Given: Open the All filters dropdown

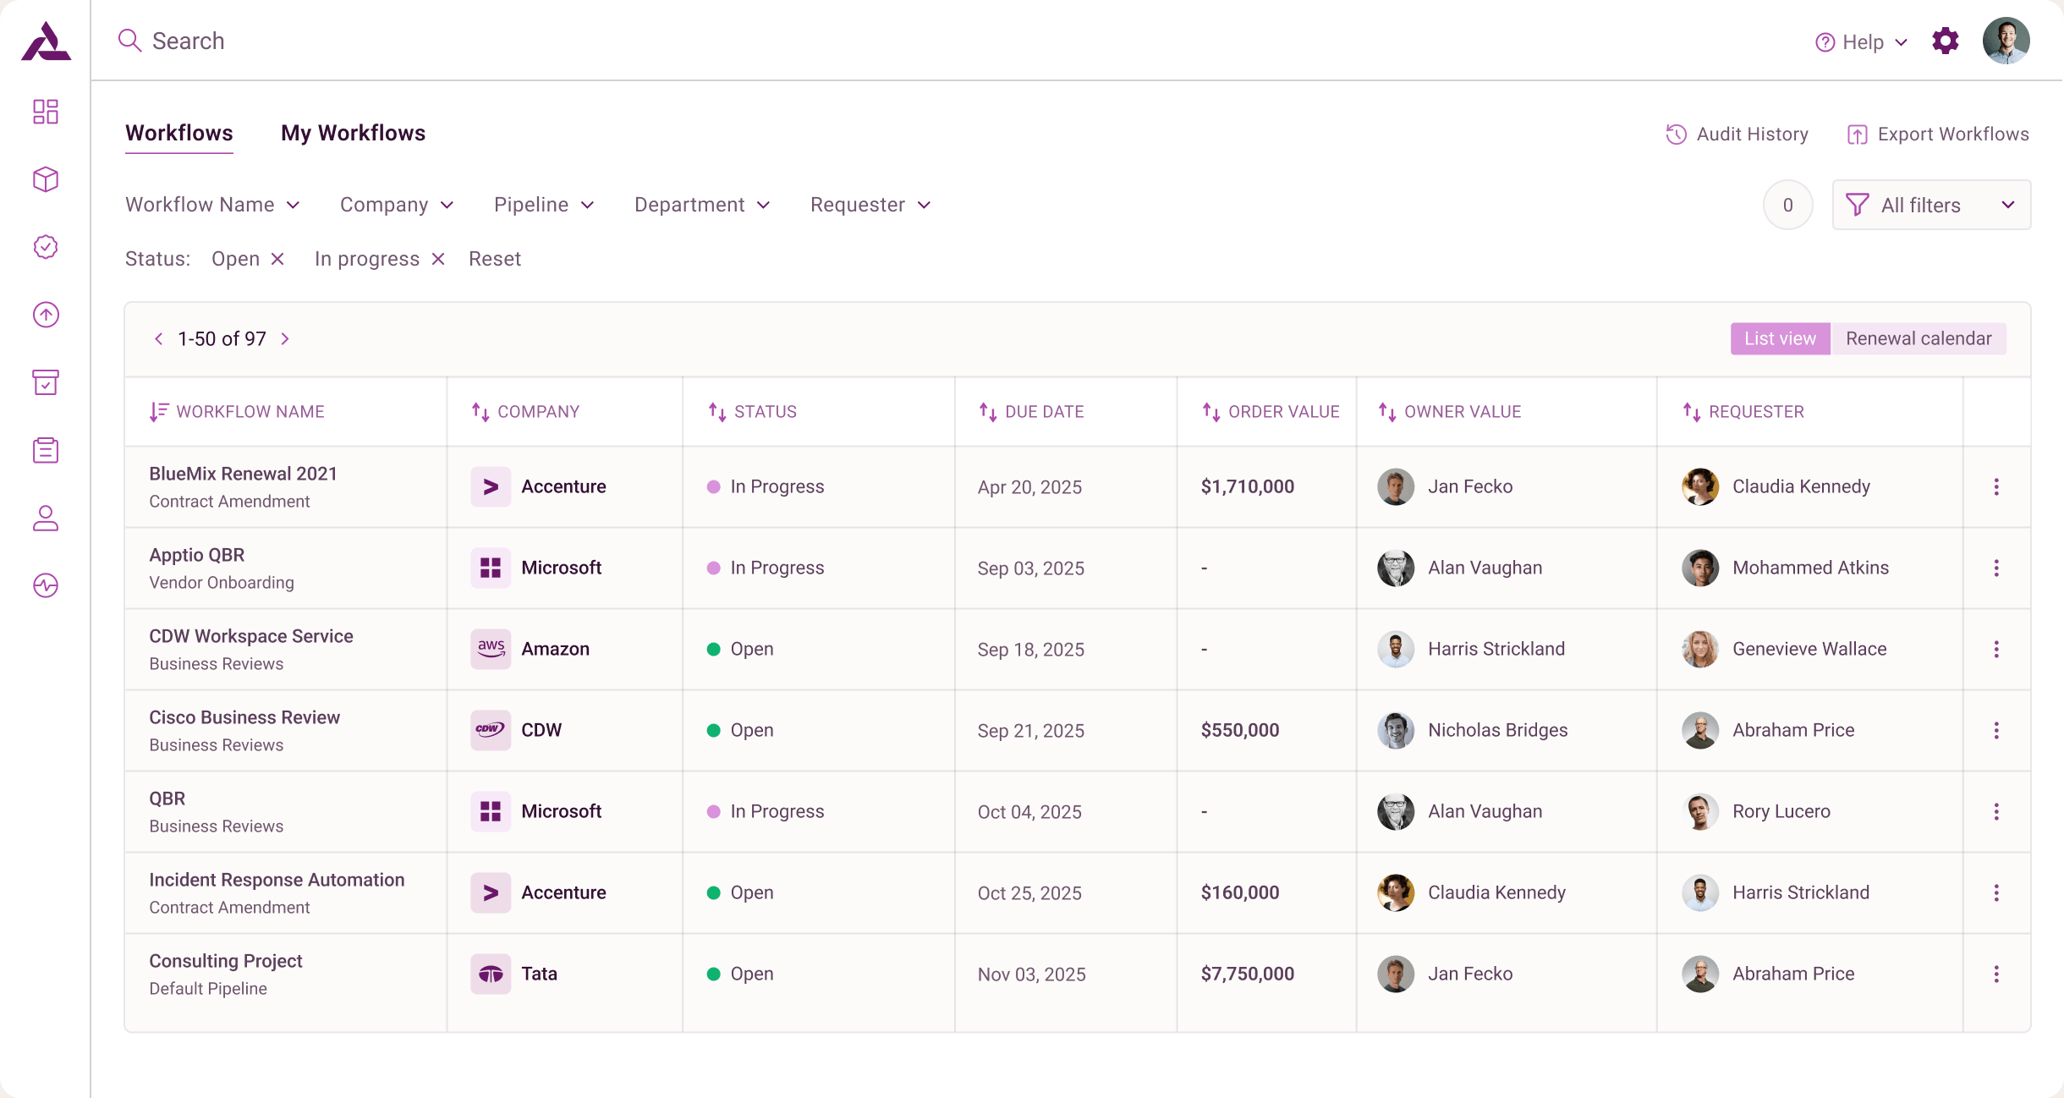Looking at the screenshot, I should click(1931, 205).
